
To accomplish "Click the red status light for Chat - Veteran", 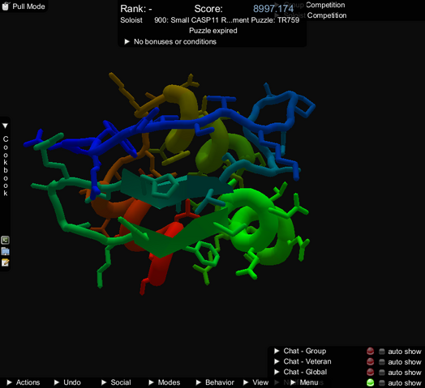I will [x=370, y=362].
